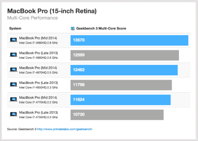Open the primatelabs.com/geekbench source link
The width and height of the screenshot is (198, 141).
pyautogui.click(x=65, y=129)
